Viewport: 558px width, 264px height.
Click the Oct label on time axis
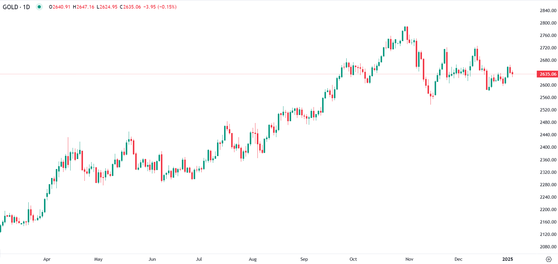click(353, 259)
